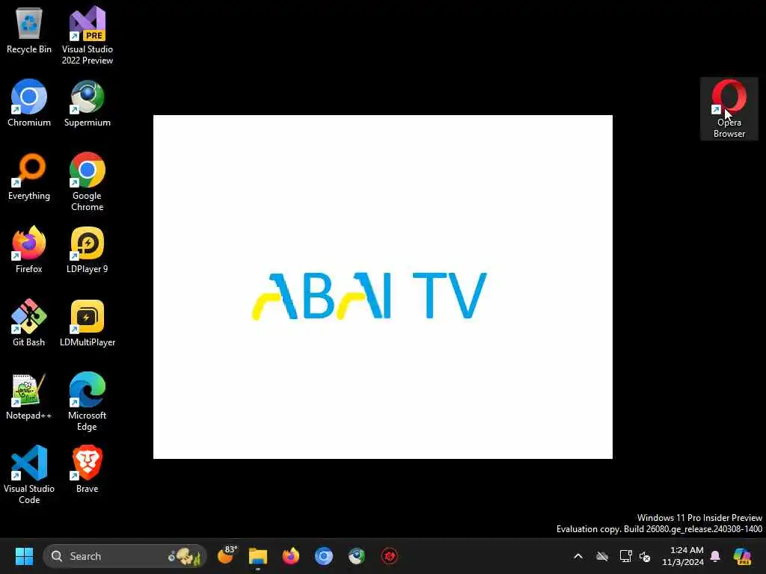Select the Firefox desktop shortcut
This screenshot has height=574, width=766.
(29, 250)
